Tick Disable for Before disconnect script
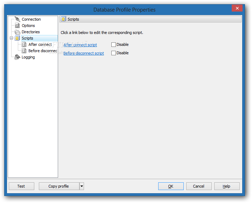The height and width of the screenshot is (203, 252). click(113, 53)
